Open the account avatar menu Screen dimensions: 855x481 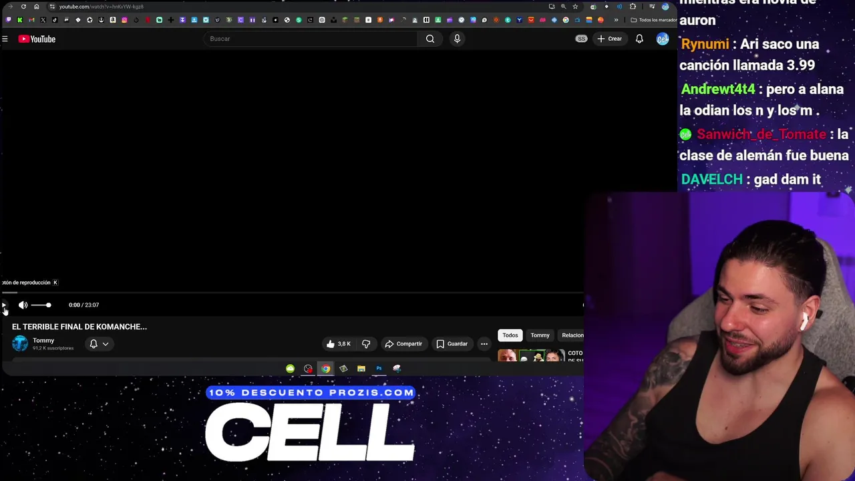662,39
